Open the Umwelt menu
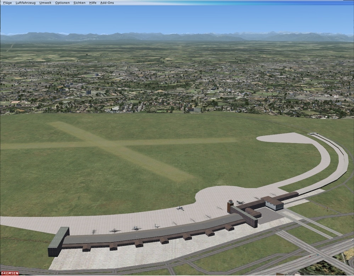The width and height of the screenshot is (354, 276). [x=45, y=3]
